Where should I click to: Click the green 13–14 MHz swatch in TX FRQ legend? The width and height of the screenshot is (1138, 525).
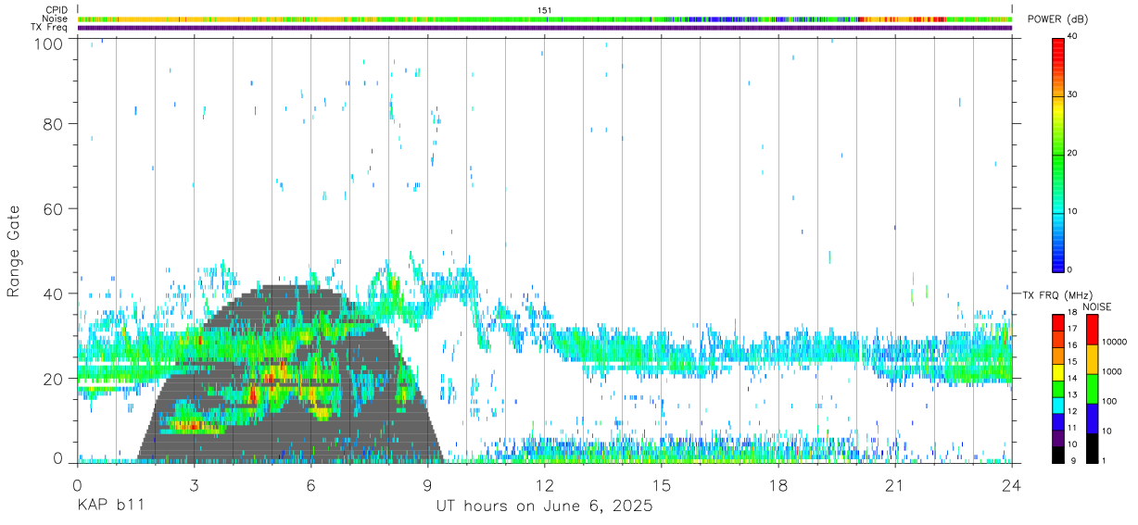1057,388
